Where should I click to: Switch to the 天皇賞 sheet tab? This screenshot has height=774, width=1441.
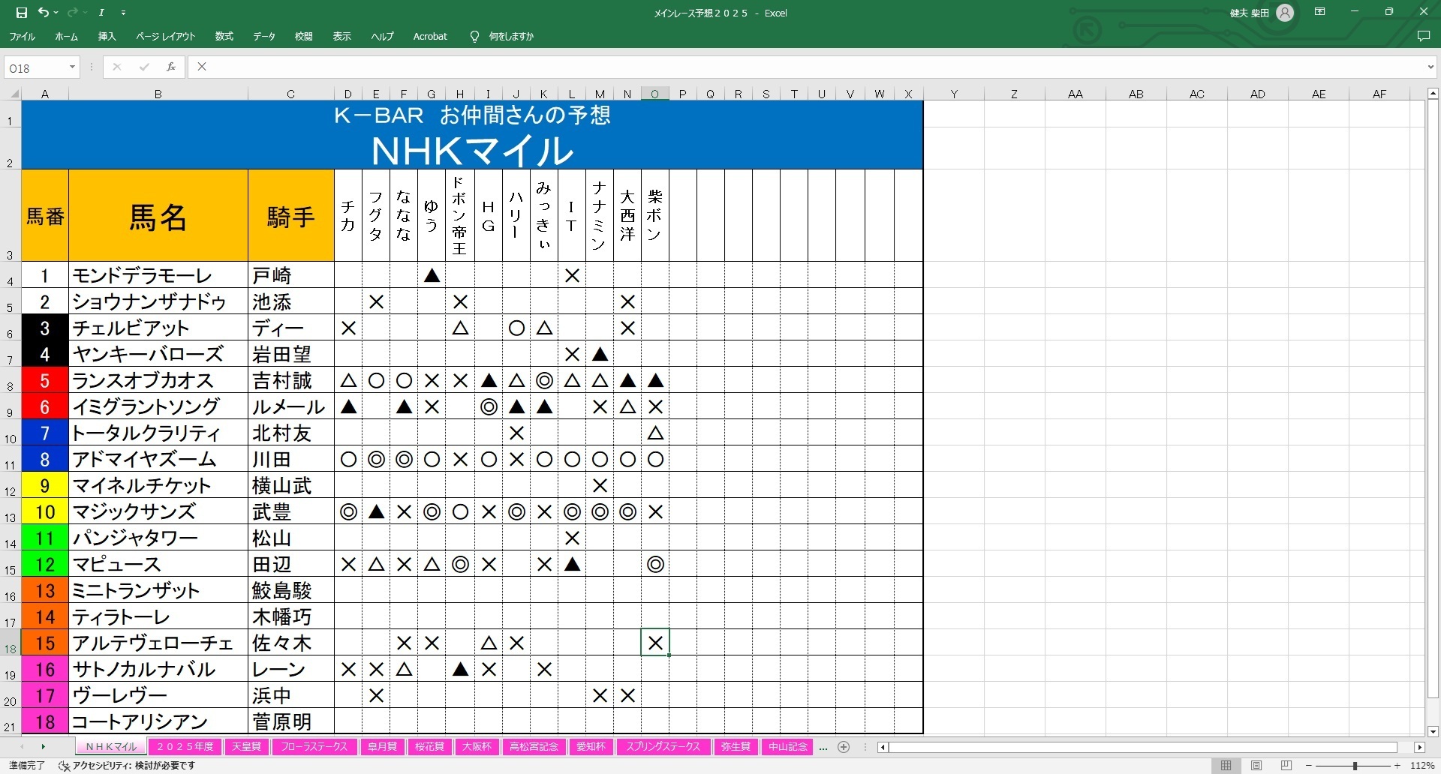click(x=246, y=746)
